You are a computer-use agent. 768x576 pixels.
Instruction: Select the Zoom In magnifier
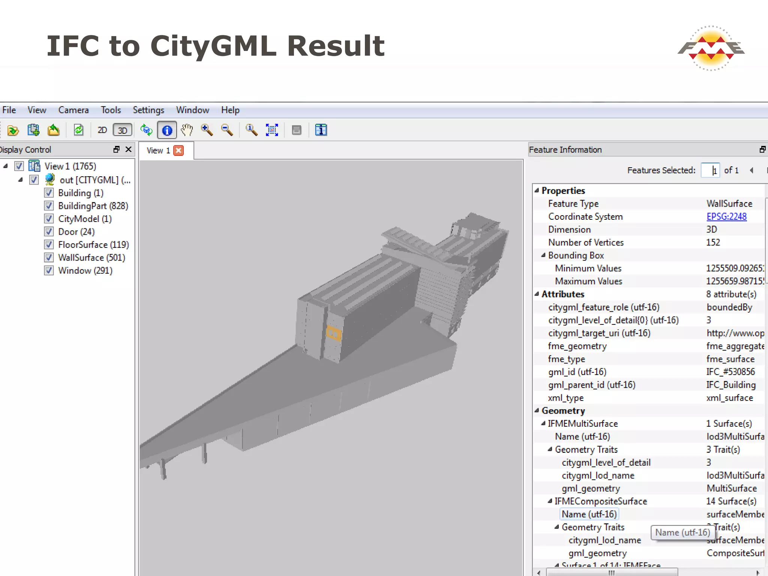207,130
